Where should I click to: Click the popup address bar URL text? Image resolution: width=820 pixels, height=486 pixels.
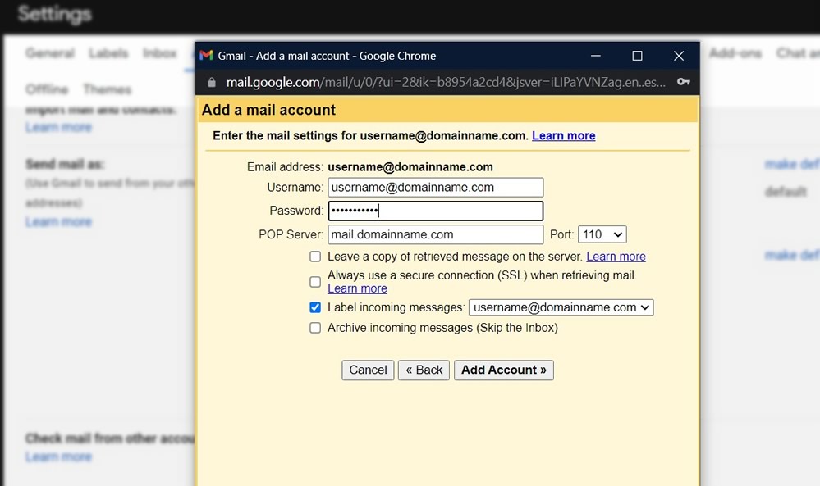[446, 82]
